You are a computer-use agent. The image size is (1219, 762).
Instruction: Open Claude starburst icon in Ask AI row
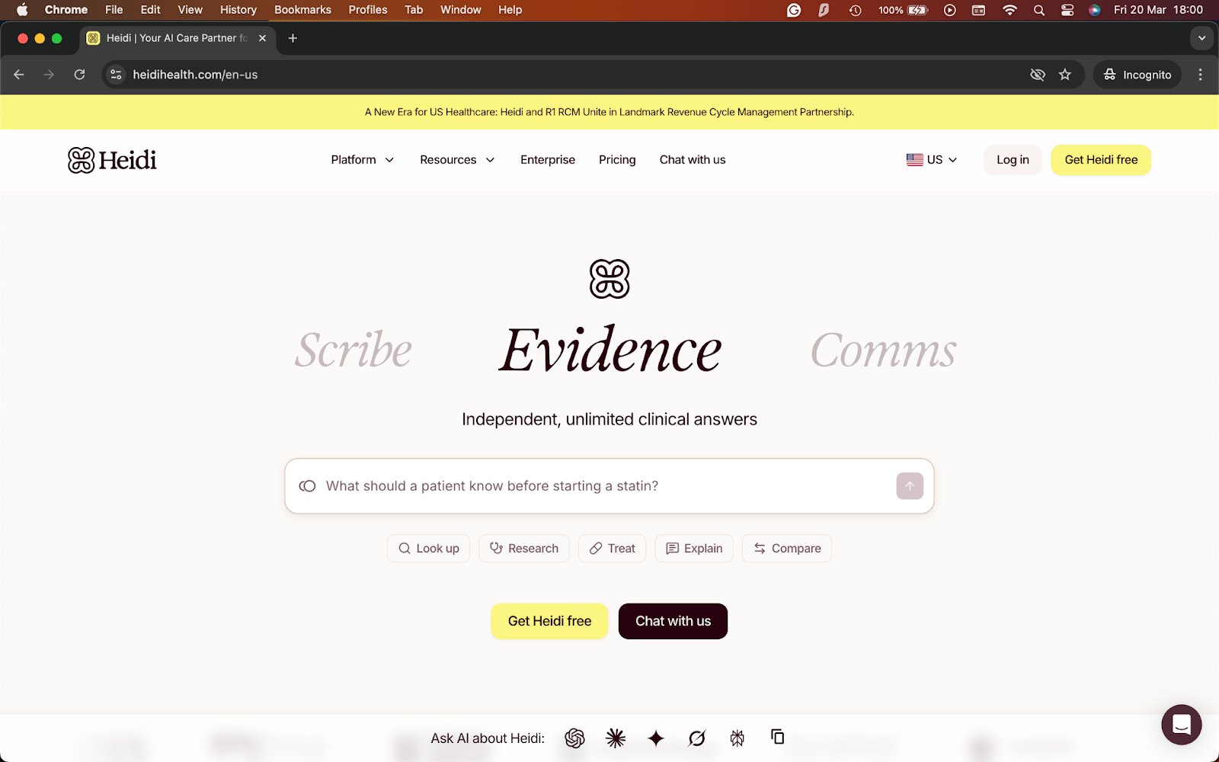click(x=616, y=738)
